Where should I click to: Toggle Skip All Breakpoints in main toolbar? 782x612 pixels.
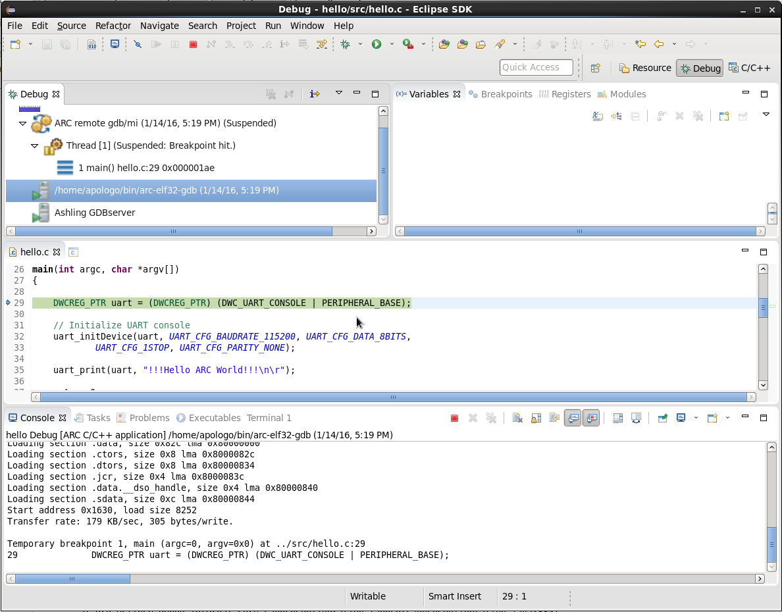click(138, 44)
